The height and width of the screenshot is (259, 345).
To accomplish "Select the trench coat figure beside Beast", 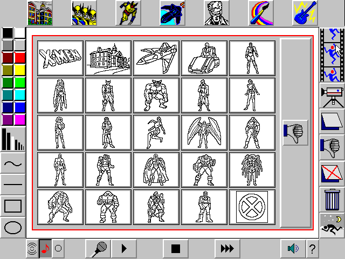I will [204, 96].
